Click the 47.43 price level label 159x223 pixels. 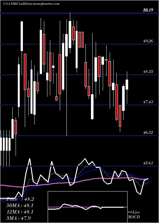(148, 102)
